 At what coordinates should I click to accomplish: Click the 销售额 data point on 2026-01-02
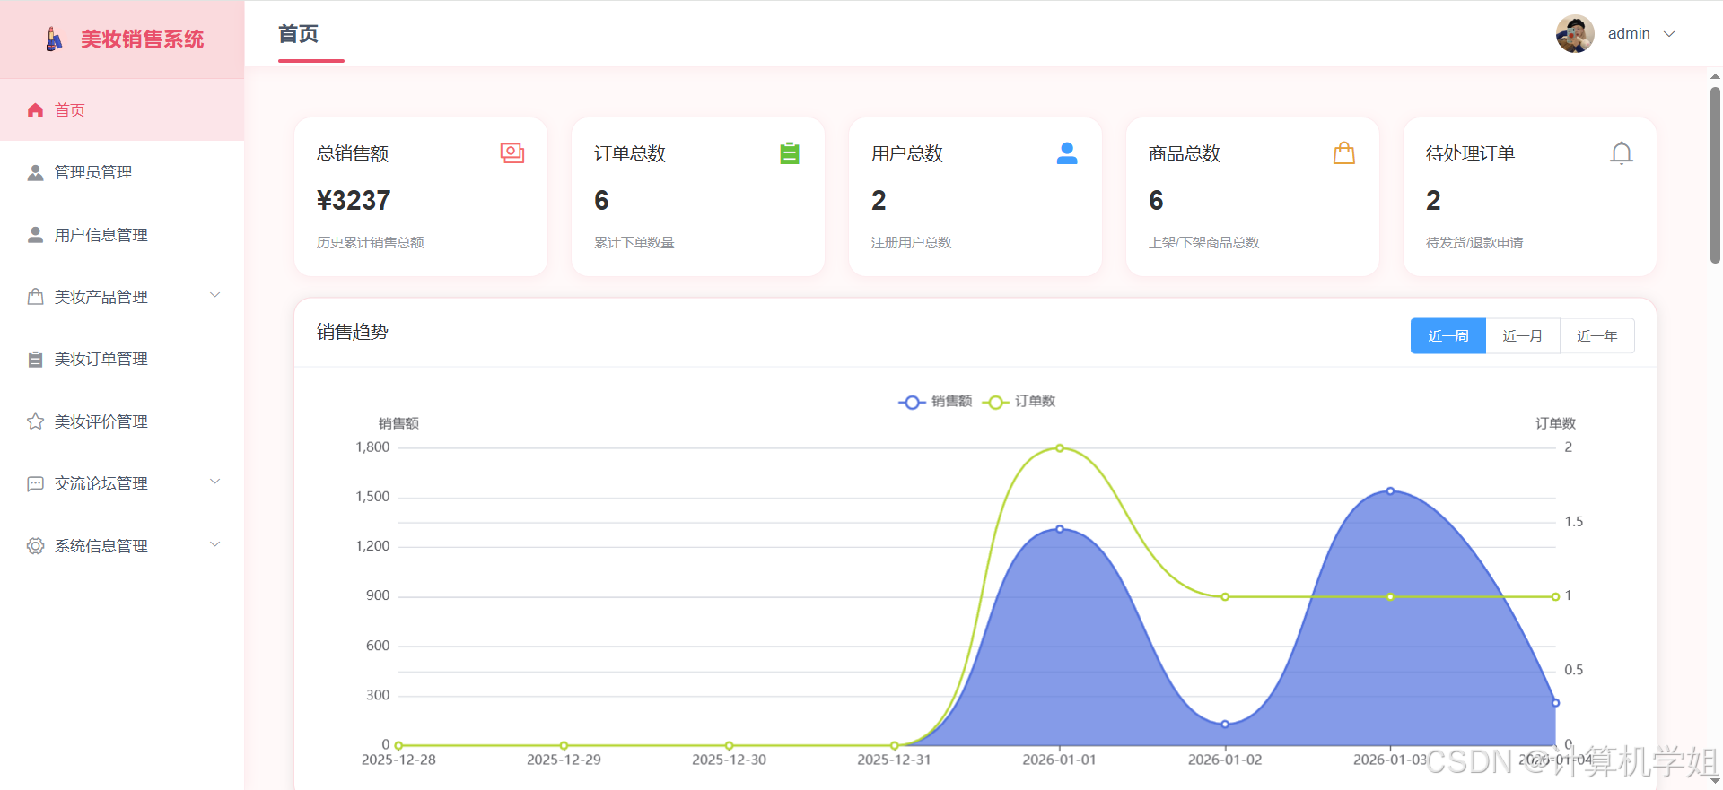pyautogui.click(x=1225, y=724)
